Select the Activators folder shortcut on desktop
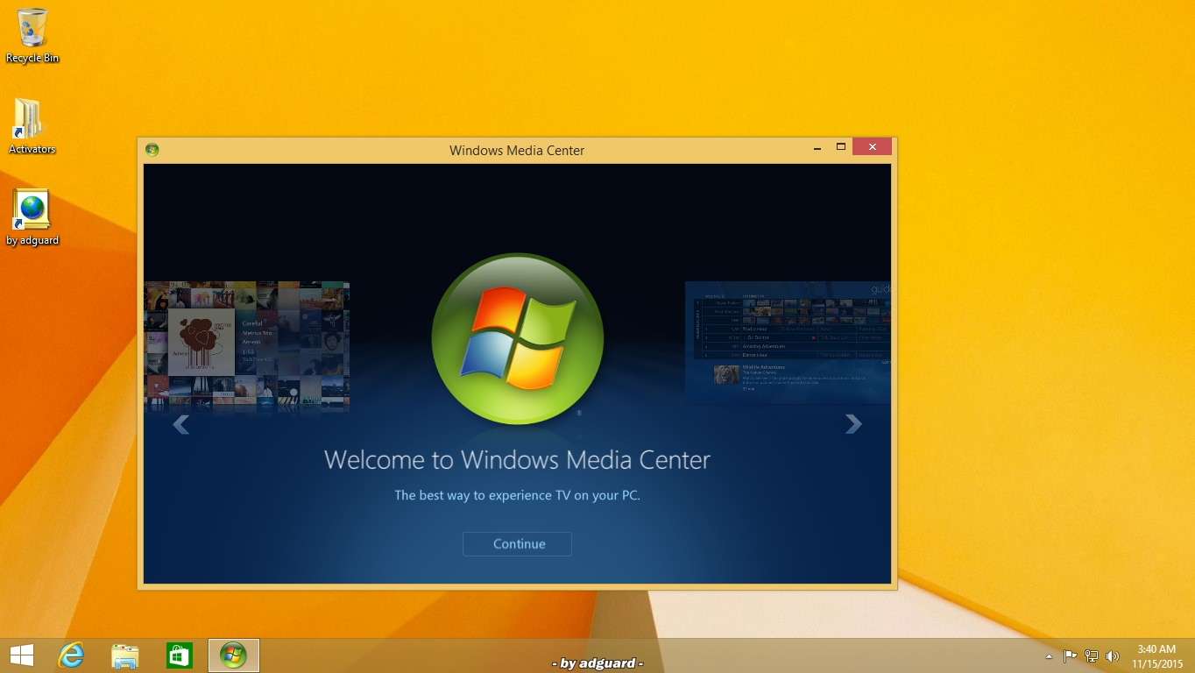The width and height of the screenshot is (1195, 673). (32, 127)
